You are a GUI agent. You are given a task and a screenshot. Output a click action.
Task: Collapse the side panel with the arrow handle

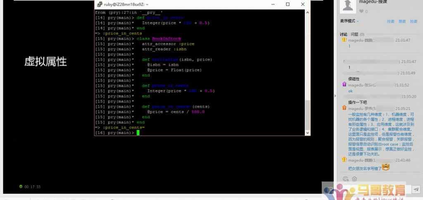(335, 96)
